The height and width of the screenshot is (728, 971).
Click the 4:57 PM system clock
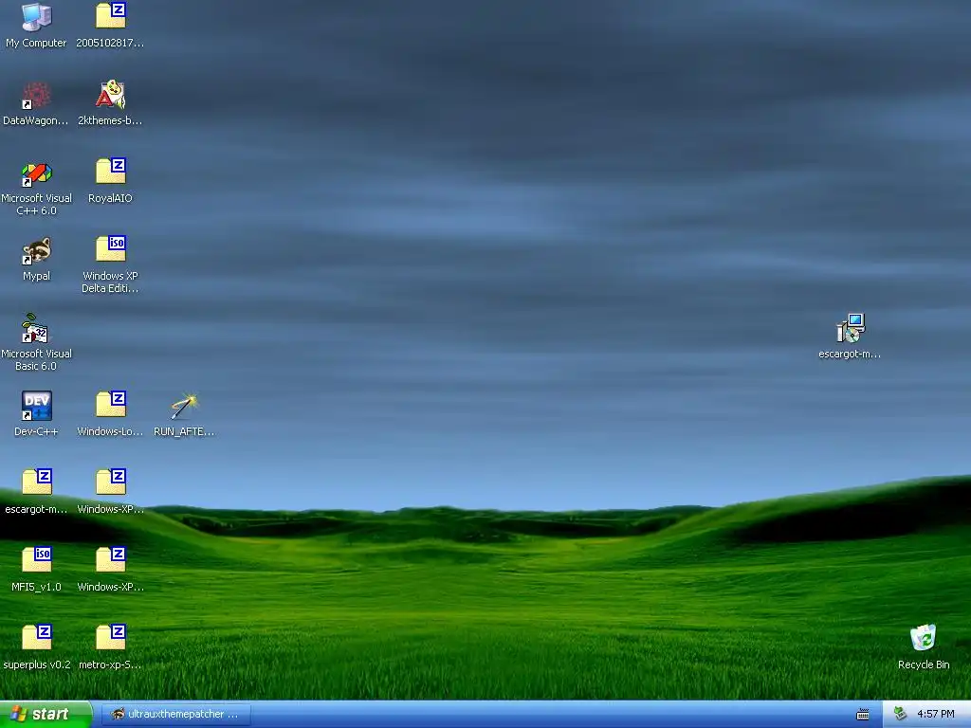936,715
